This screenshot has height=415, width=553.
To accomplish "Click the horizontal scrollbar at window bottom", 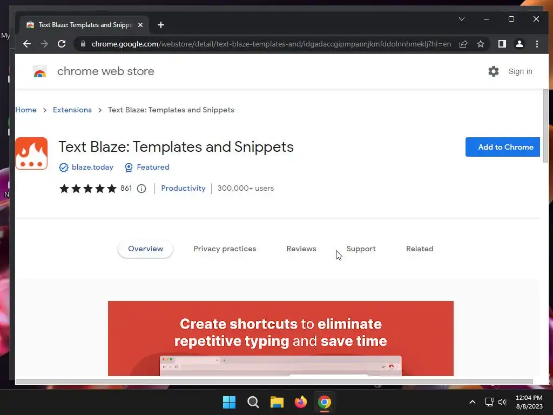I will (x=274, y=382).
